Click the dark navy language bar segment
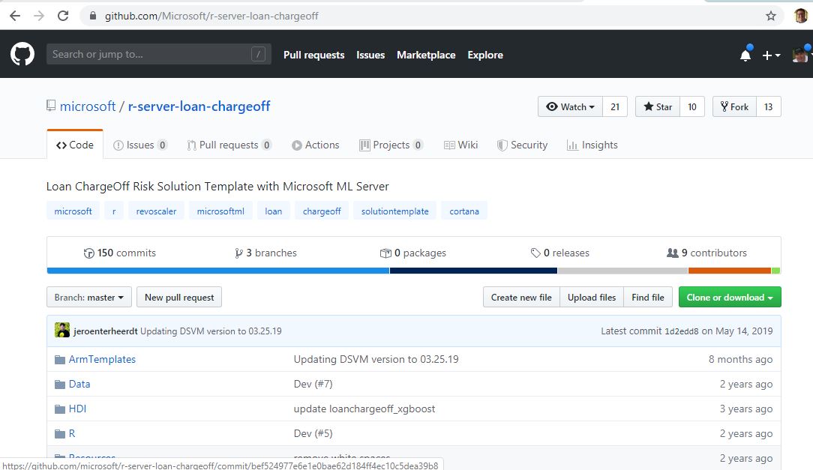The height and width of the screenshot is (470, 813). pos(473,271)
